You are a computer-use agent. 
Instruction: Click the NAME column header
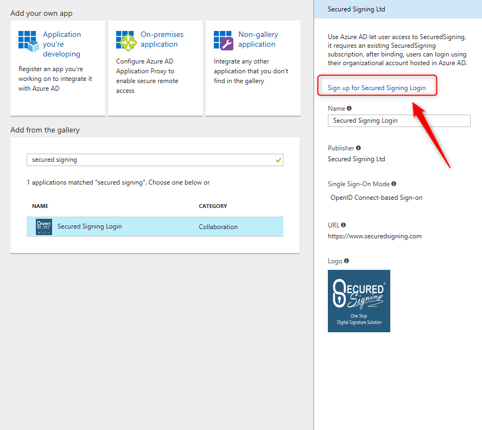point(40,206)
